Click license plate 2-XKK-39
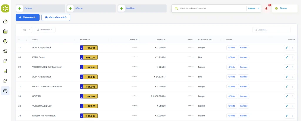 (89, 116)
